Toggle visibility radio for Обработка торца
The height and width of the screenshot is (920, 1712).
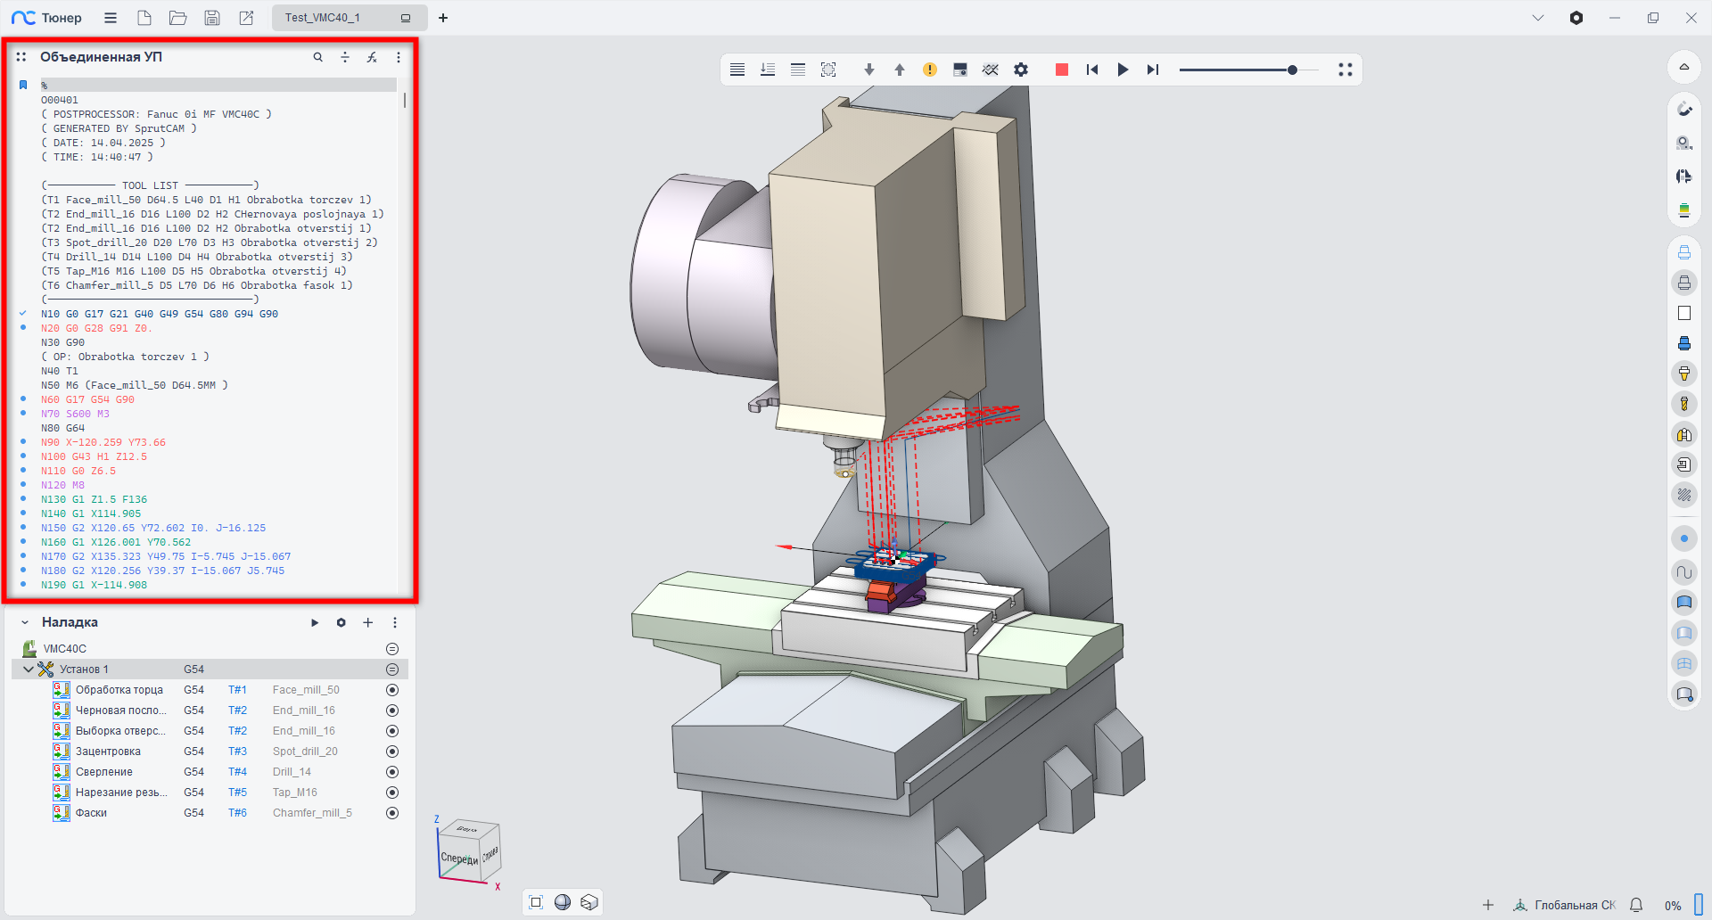click(392, 690)
